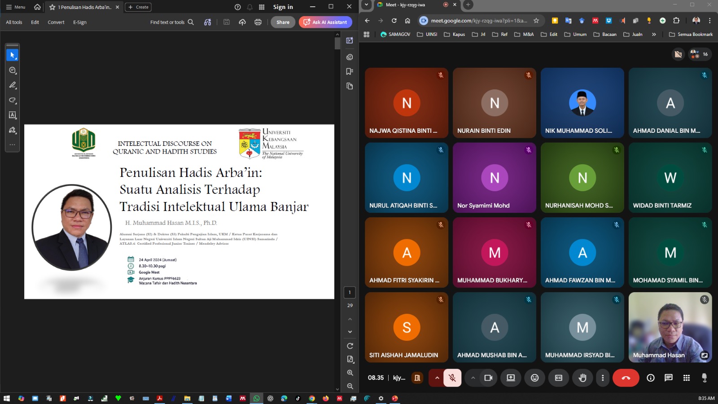
Task: Toggle closed captions in Meet
Action: coord(558,378)
